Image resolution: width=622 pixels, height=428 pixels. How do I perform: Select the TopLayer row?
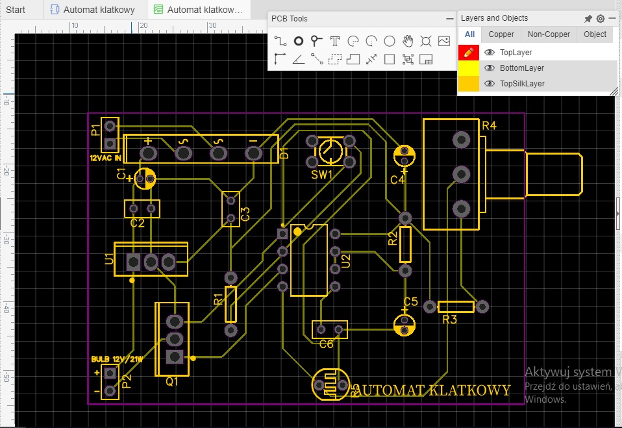pyautogui.click(x=538, y=53)
